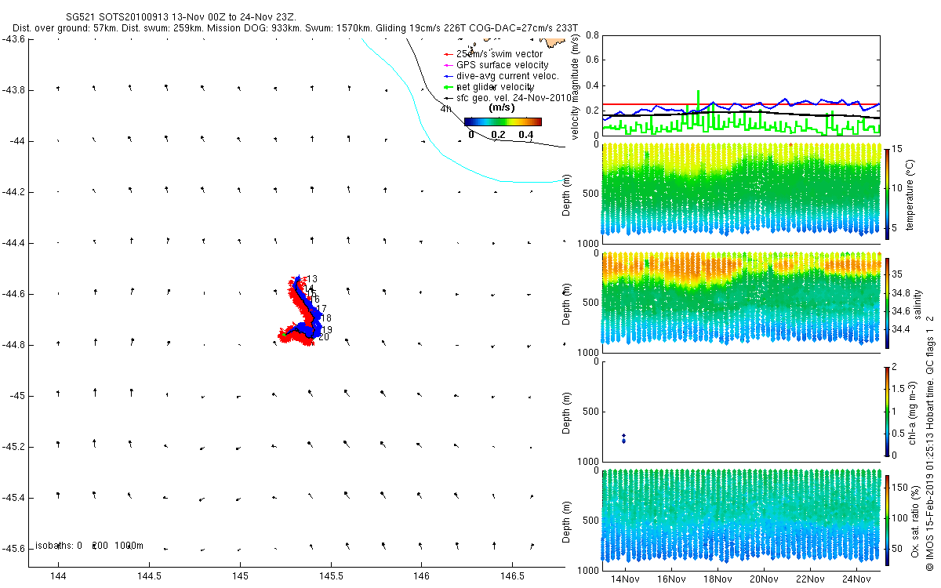
Task: Click the '34.8' tick on the salinity colorbar
Action: click(x=901, y=292)
